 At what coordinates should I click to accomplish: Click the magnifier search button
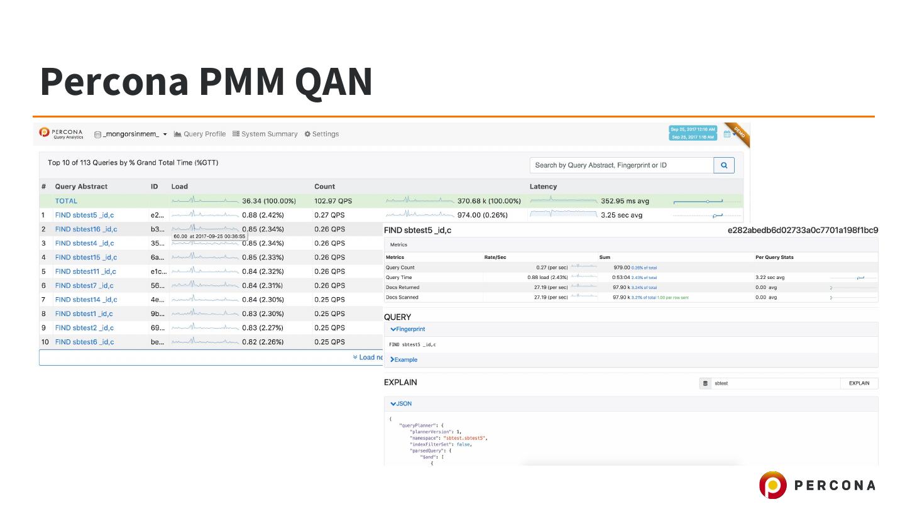pos(724,165)
